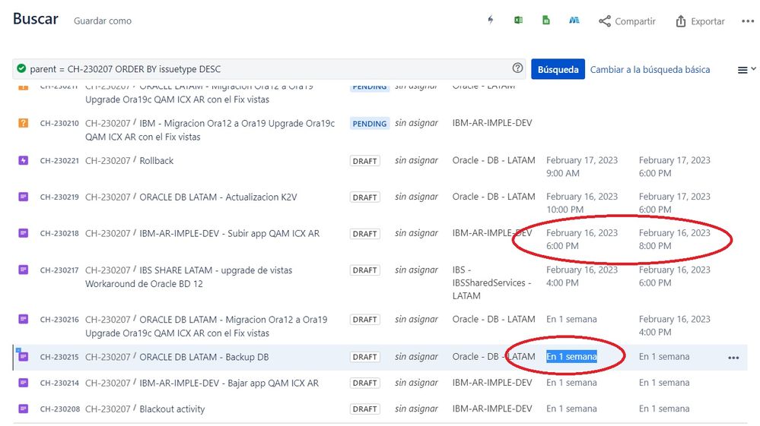Open Bajar app QAM ICX AR summary

pyautogui.click(x=229, y=383)
